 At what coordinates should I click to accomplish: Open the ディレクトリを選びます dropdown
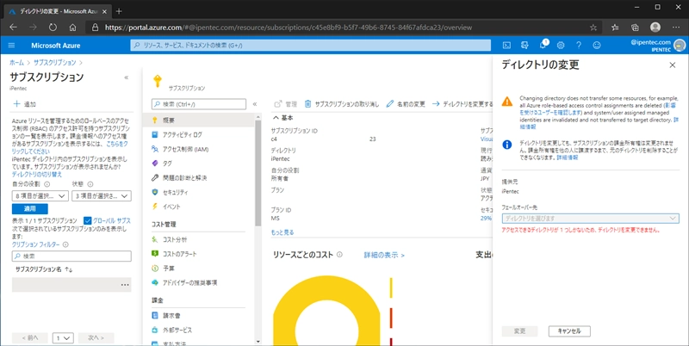pos(590,219)
